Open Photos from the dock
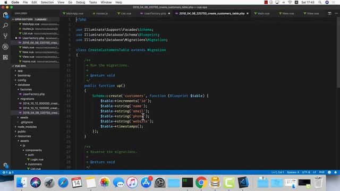 click(x=105, y=183)
